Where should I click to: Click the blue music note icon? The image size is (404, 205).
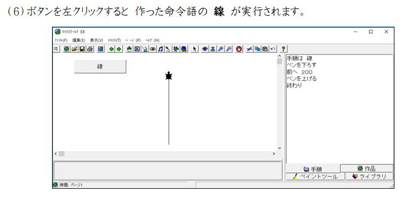tap(160, 49)
